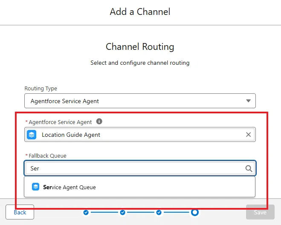Go back with the Back button
Screen dimensions: 281x225
pyautogui.click(x=20, y=212)
